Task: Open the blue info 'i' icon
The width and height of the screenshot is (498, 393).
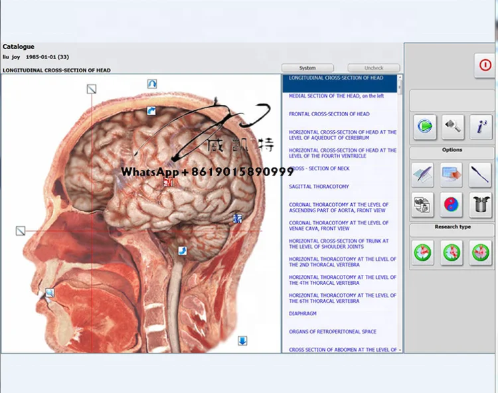Action: tap(481, 127)
